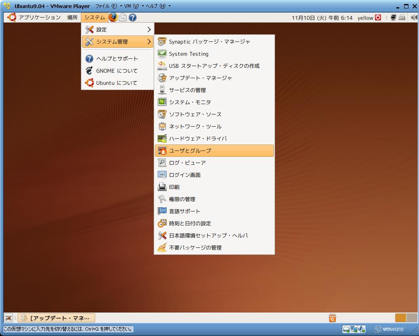Open the volume speaker icon
The width and height of the screenshot is (419, 336).
(414, 18)
